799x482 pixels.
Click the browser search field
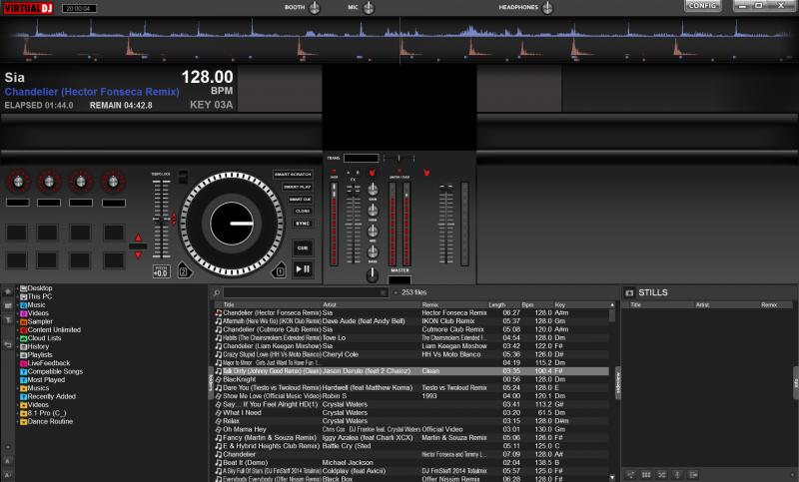coord(305,292)
